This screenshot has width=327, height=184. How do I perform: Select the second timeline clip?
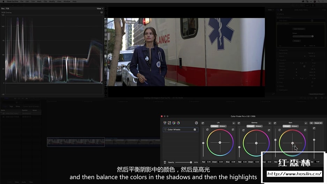coord(132,142)
